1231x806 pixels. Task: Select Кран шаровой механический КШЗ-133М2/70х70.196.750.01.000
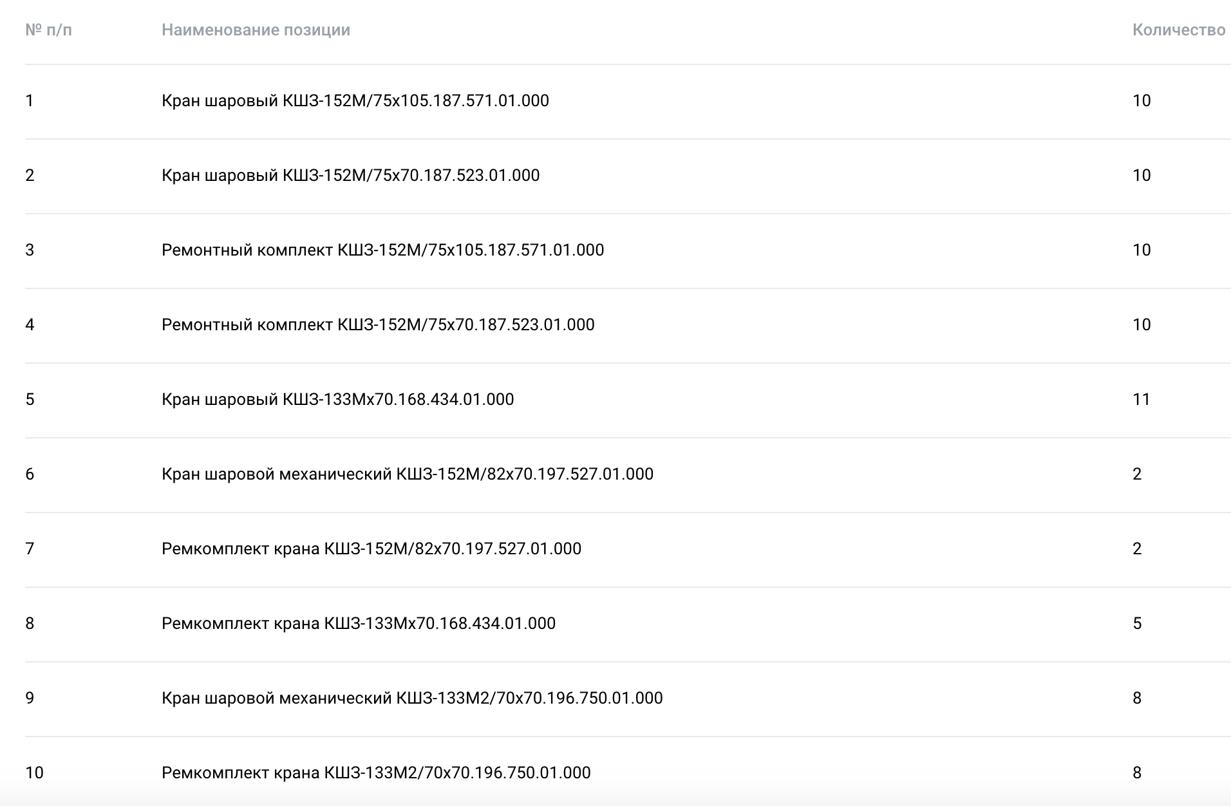(412, 698)
